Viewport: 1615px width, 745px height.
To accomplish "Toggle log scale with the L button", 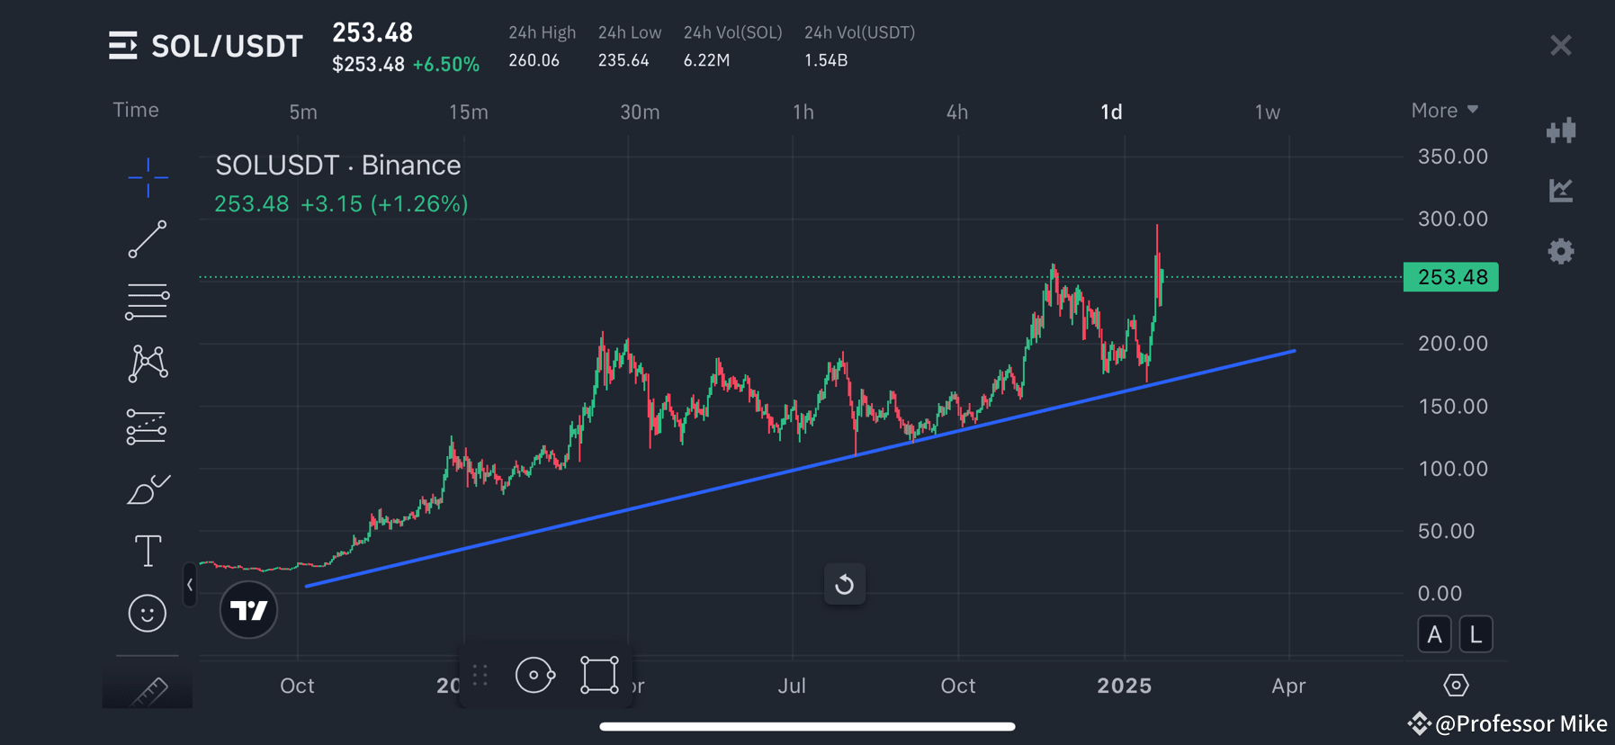I will (1476, 634).
